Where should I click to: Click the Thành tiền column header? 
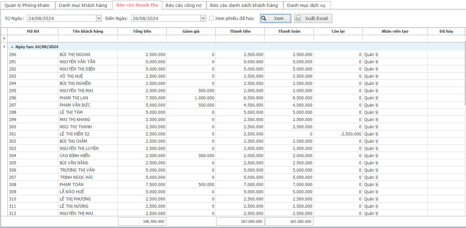coord(240,31)
